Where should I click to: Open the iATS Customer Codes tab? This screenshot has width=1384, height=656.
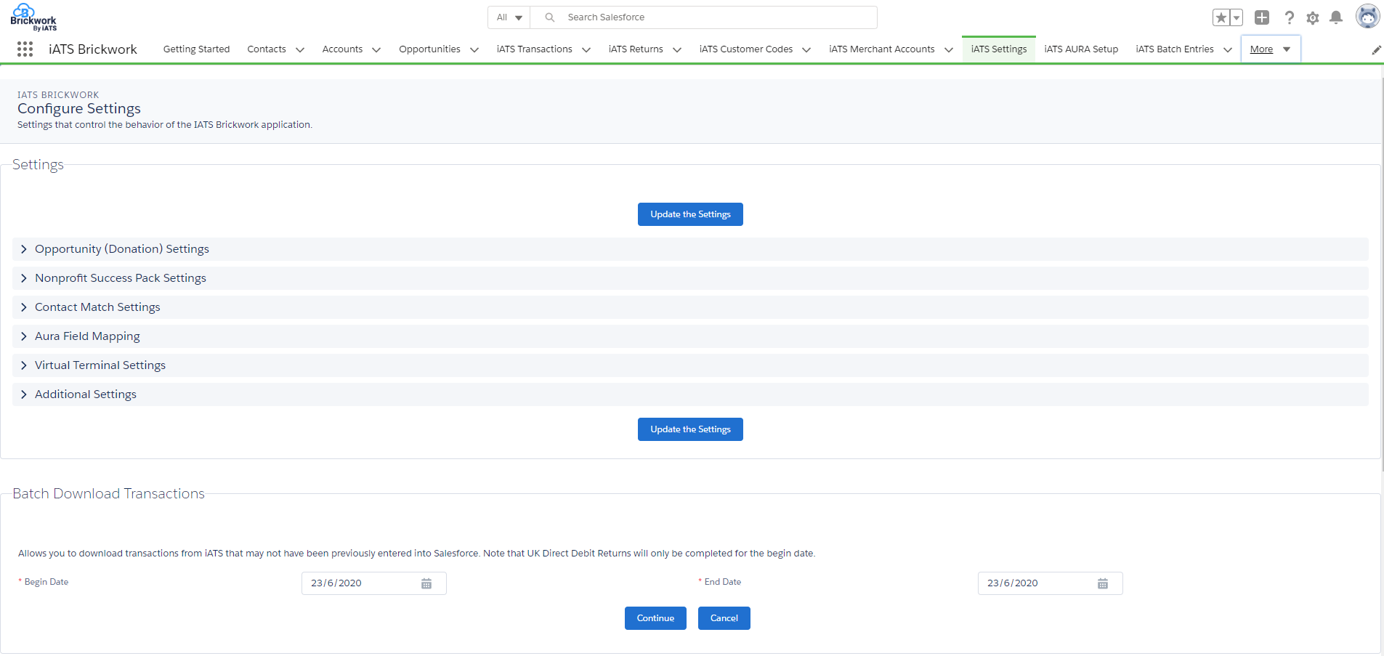coord(746,49)
